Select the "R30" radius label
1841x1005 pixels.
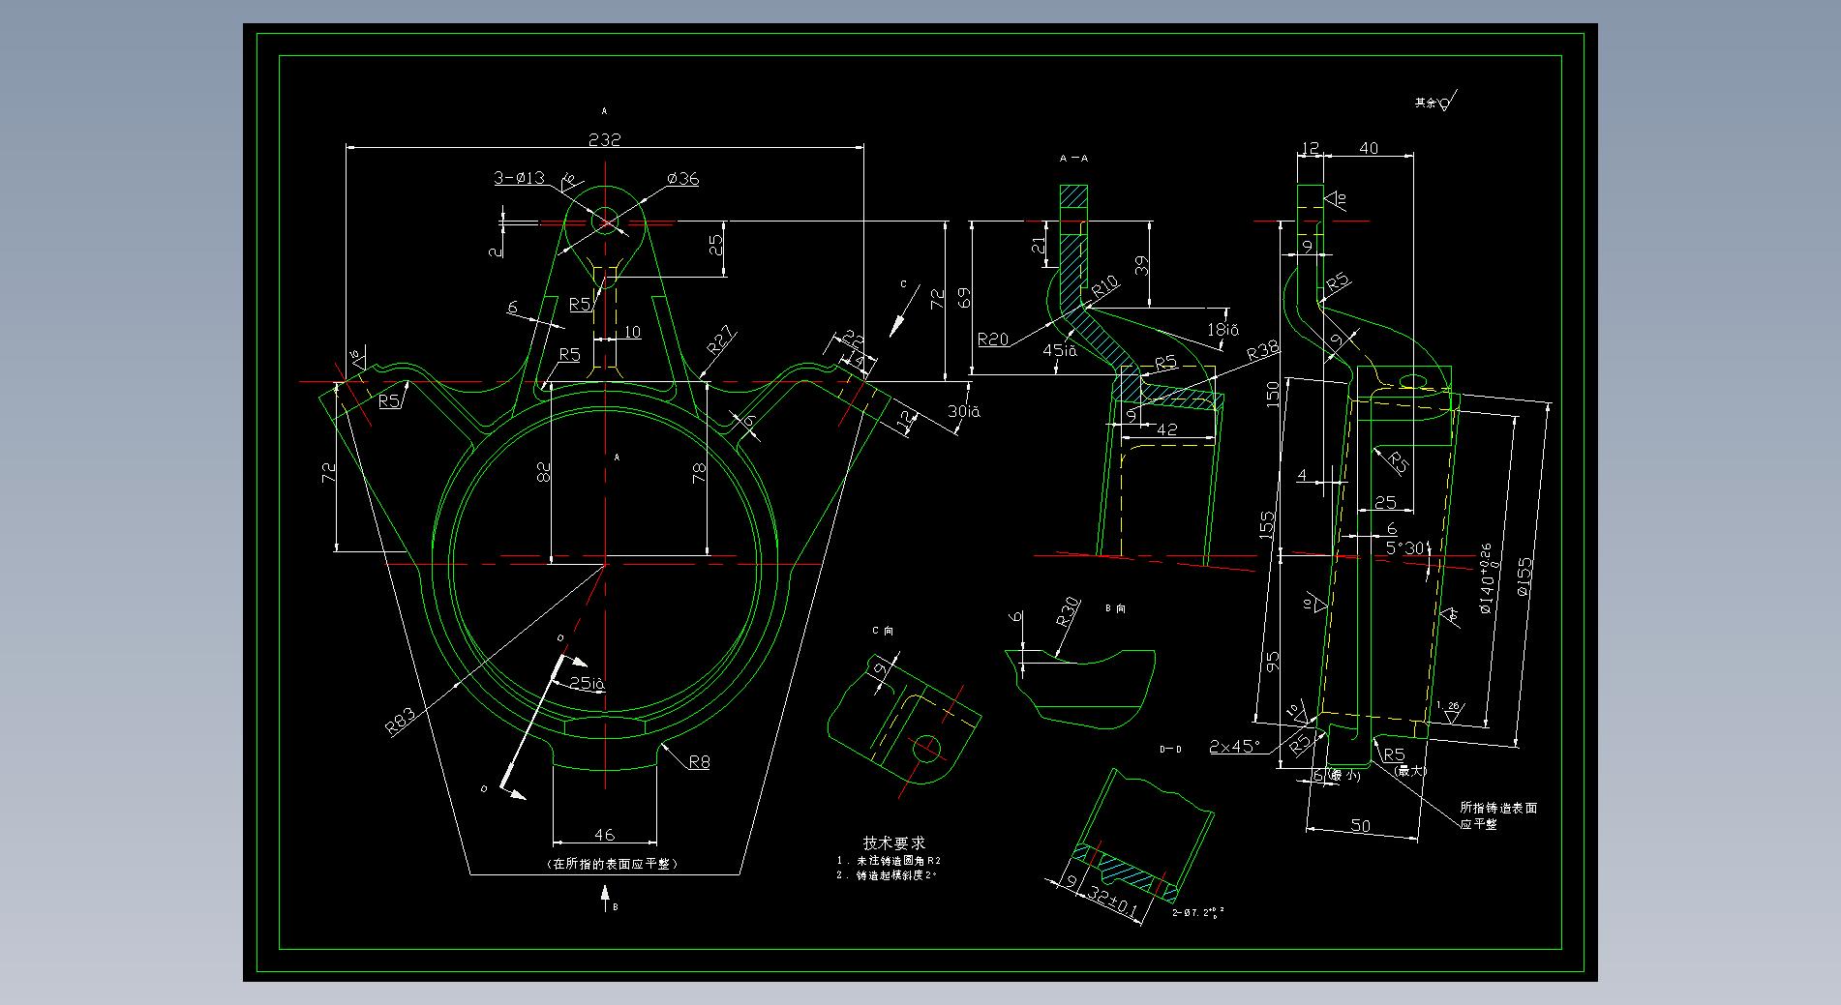coord(1067,610)
